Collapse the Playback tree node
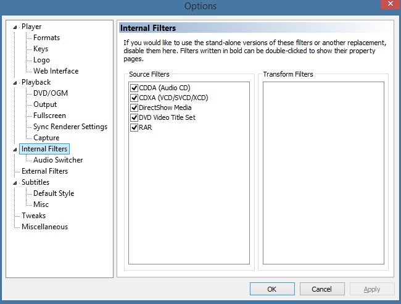The width and height of the screenshot is (401, 304). pos(15,83)
